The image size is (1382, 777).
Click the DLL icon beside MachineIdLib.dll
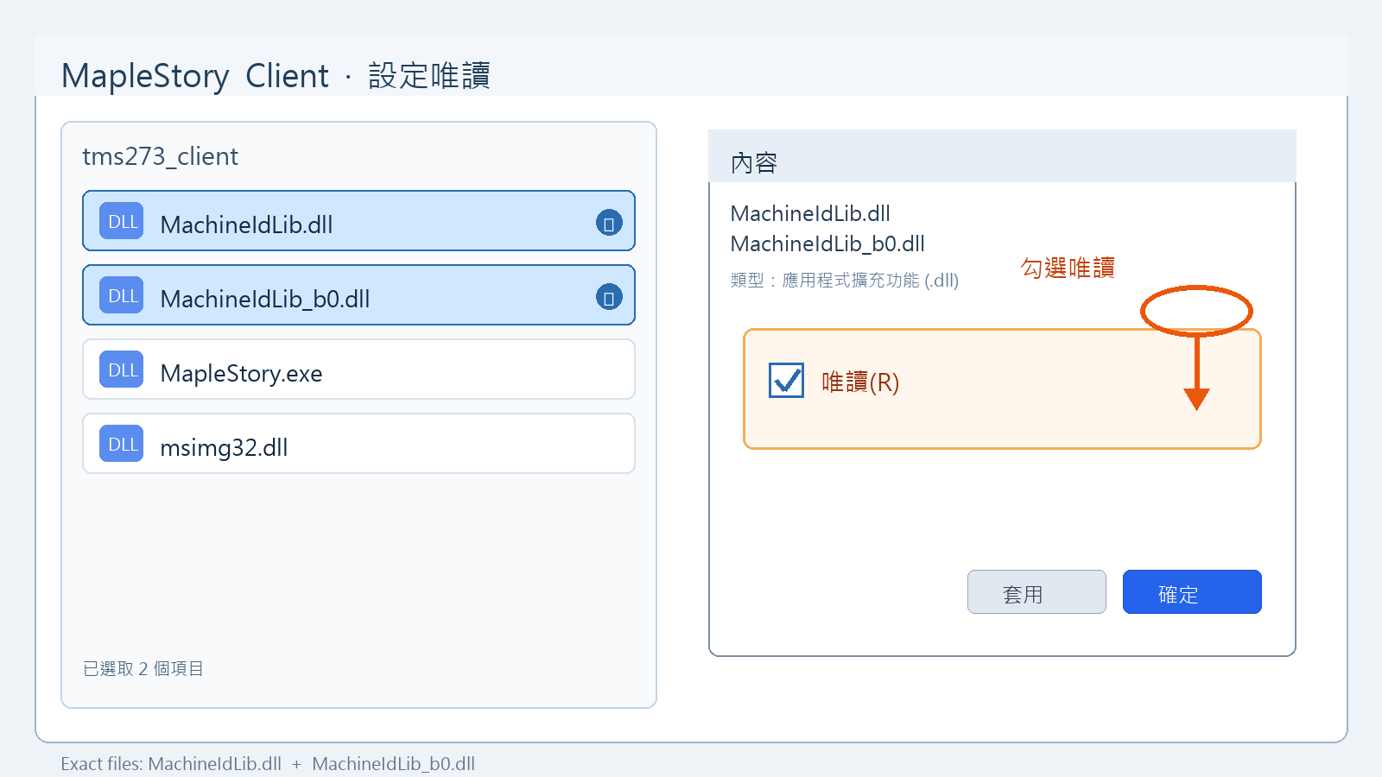pyautogui.click(x=121, y=221)
